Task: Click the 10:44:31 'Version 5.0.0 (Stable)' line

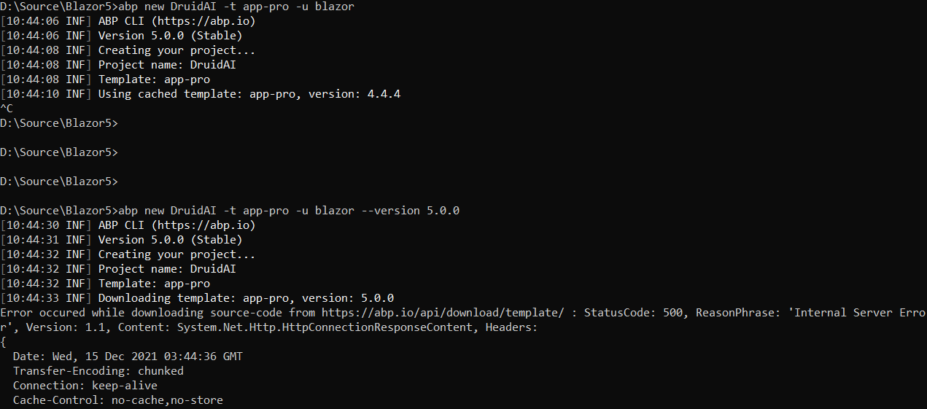Action: (x=170, y=240)
